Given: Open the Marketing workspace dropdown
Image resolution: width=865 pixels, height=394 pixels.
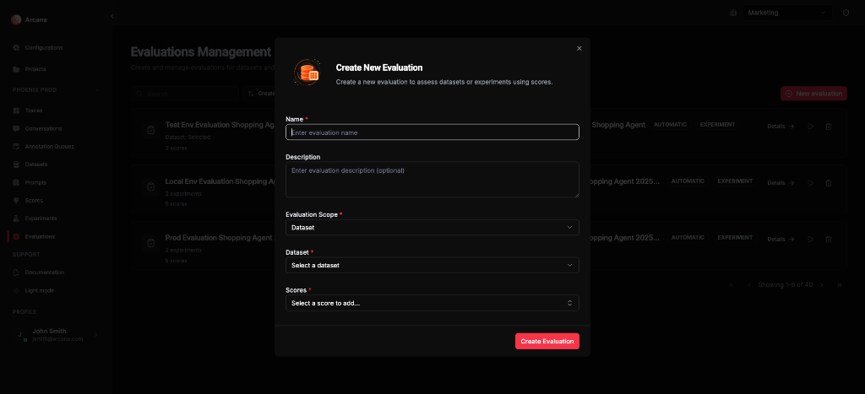Looking at the screenshot, I should pyautogui.click(x=788, y=13).
